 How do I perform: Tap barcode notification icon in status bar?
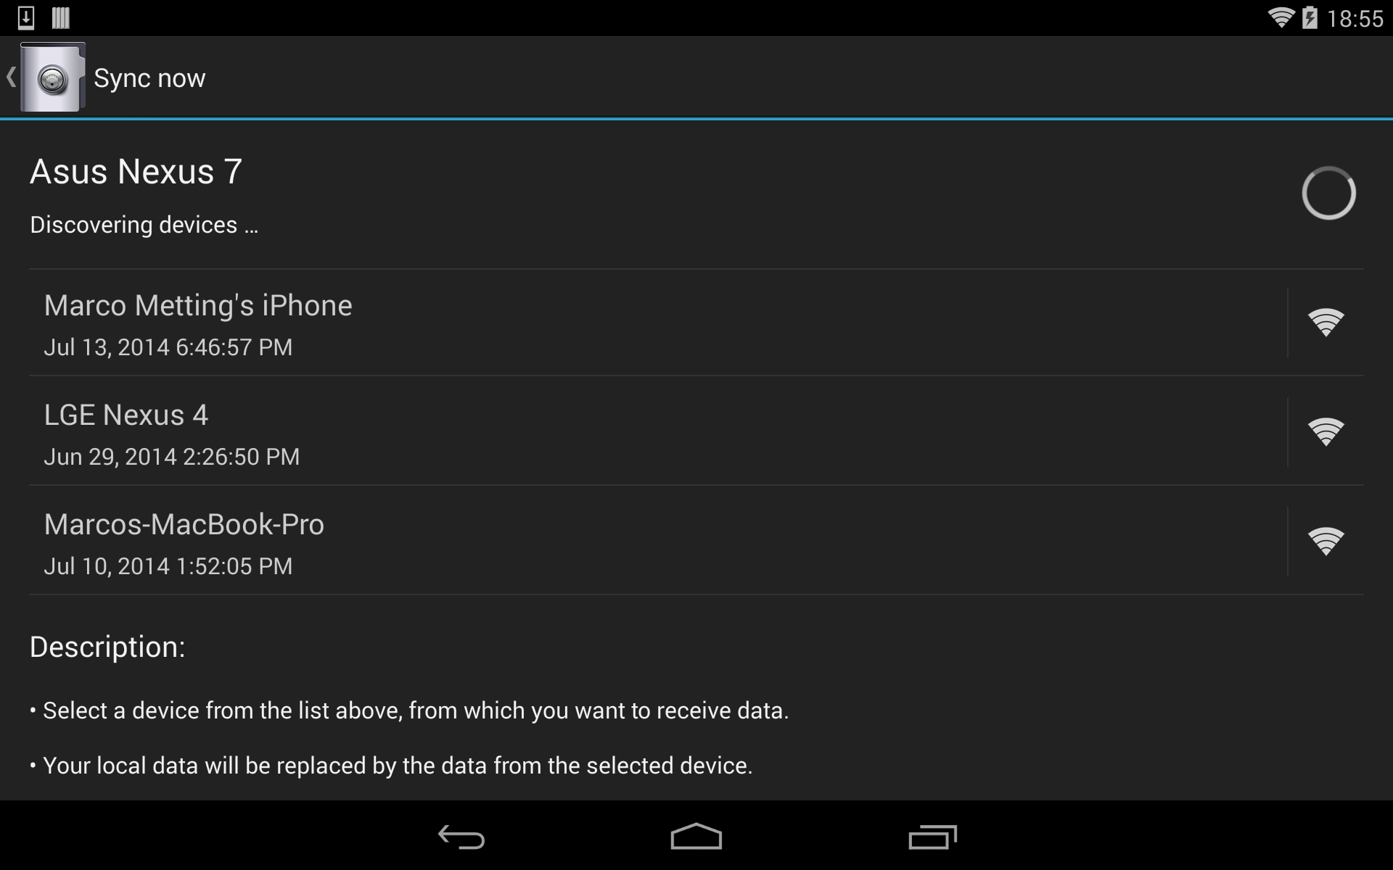click(61, 17)
